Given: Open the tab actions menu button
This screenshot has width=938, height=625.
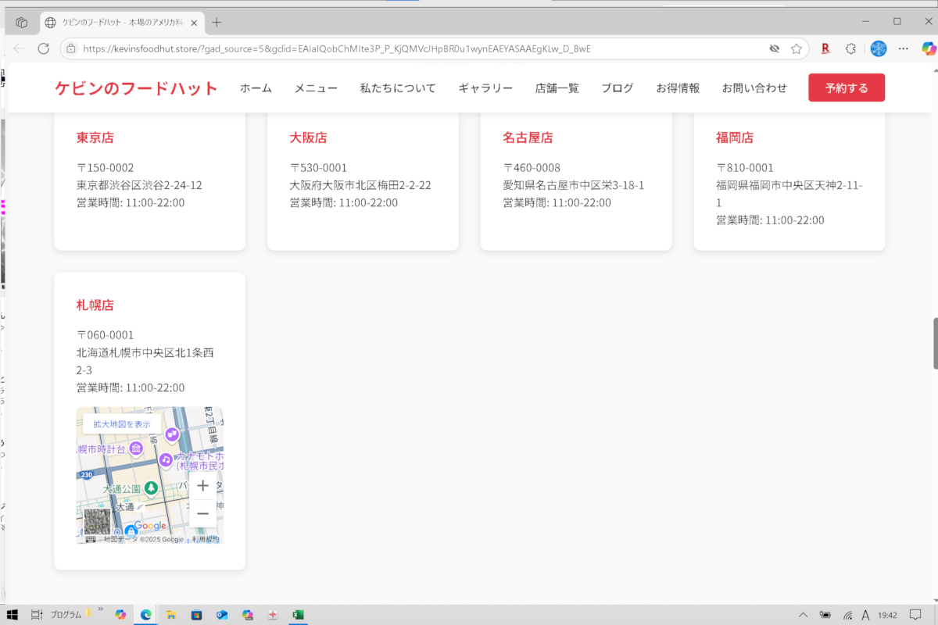Looking at the screenshot, I should coord(22,22).
